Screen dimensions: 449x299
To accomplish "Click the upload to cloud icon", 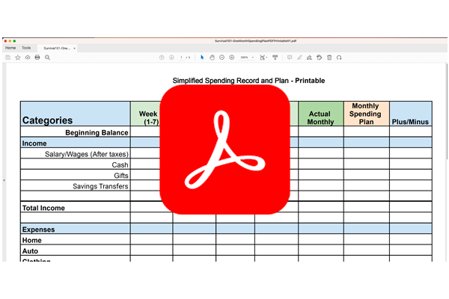I will tap(28, 57).
